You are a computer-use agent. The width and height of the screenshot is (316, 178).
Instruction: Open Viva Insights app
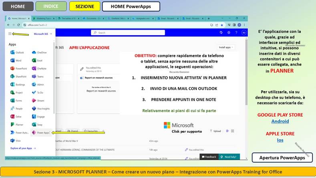(x=41, y=109)
